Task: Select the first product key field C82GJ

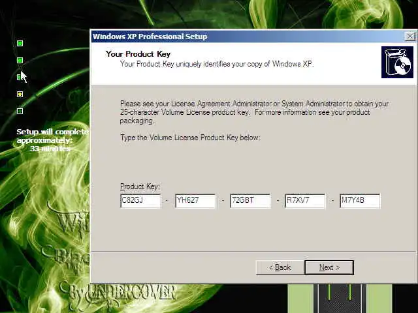Action: [x=140, y=201]
